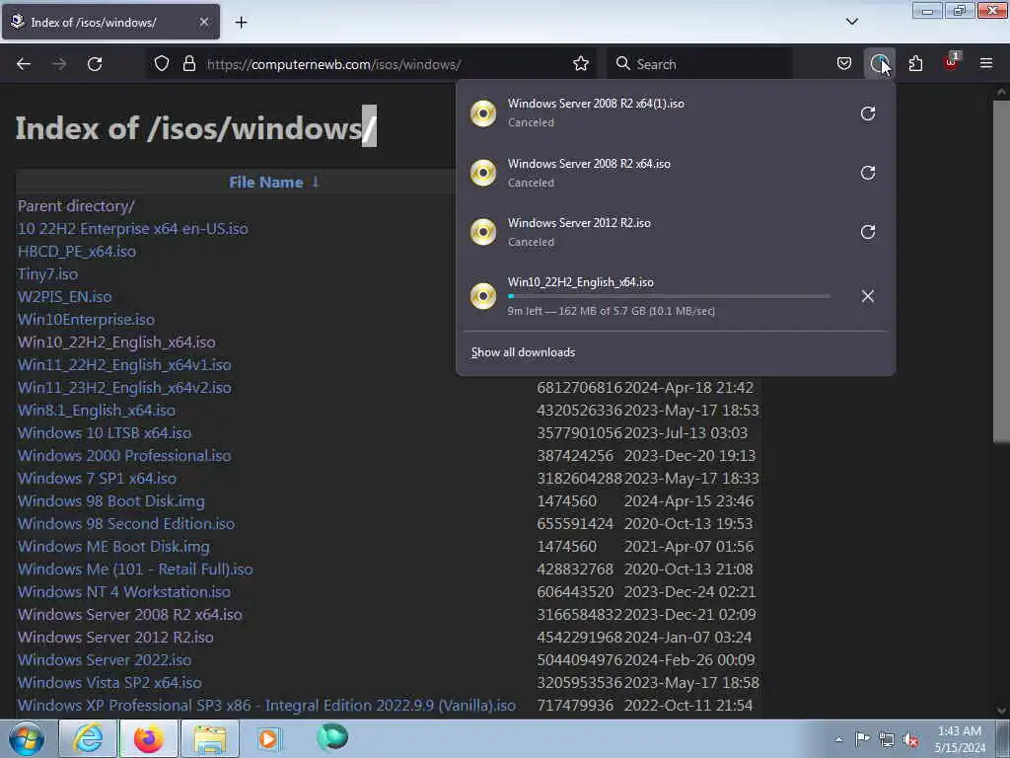Viewport: 1010px width, 758px height.
Task: Open the uBlock Origin extension icon
Action: click(x=951, y=62)
